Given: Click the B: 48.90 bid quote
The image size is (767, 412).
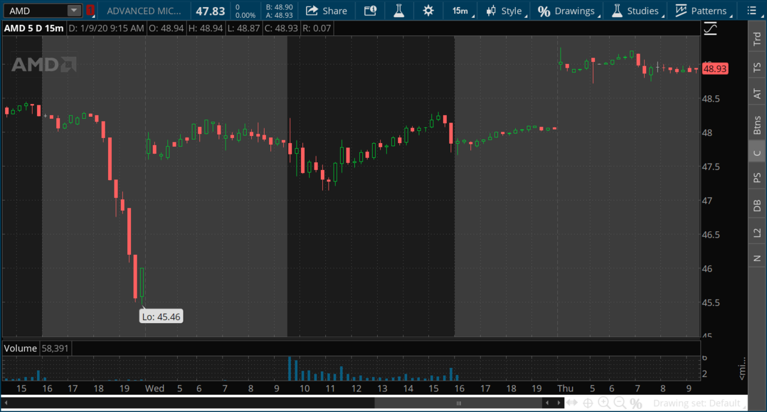Looking at the screenshot, I should click(279, 6).
